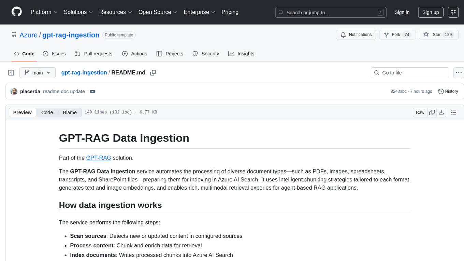464x261 pixels.
Task: Click the README.md breadcrumb filename
Action: 128,72
